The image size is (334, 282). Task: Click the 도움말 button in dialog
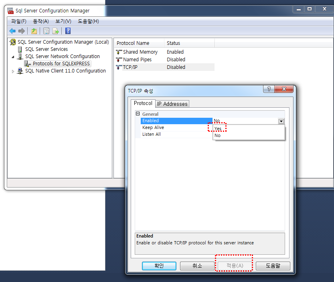tap(273, 266)
